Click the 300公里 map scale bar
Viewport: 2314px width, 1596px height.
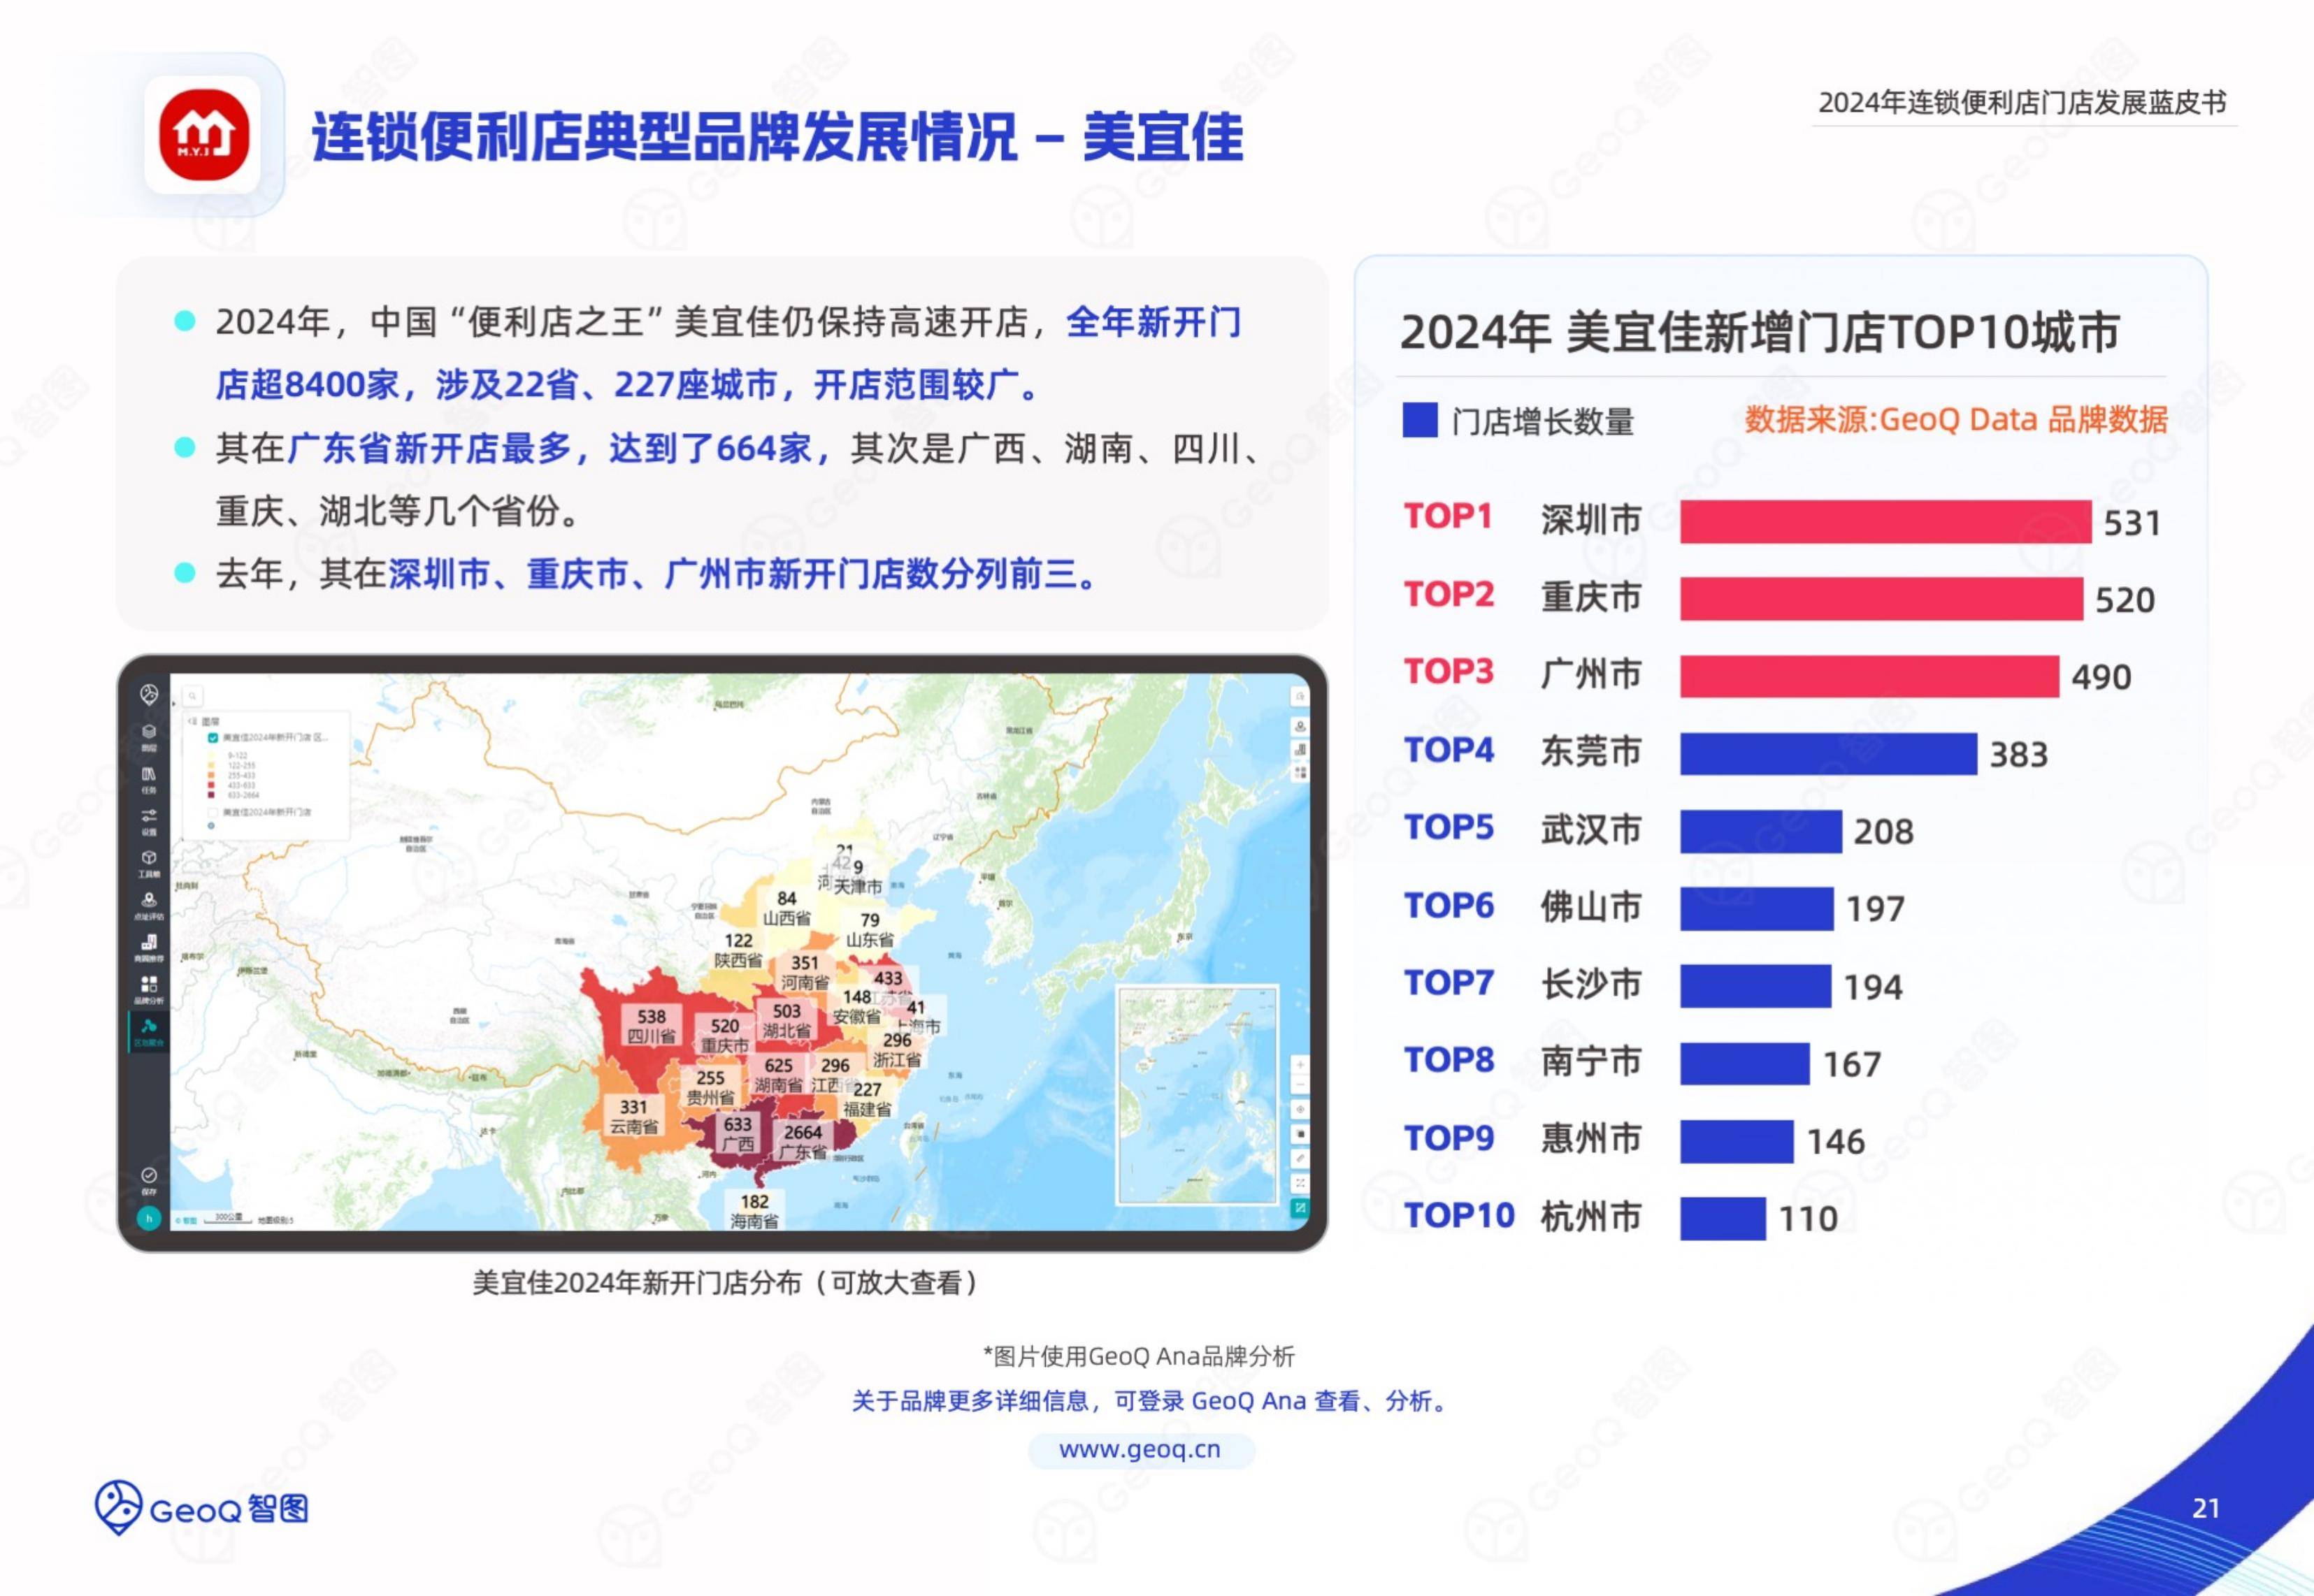[229, 1218]
